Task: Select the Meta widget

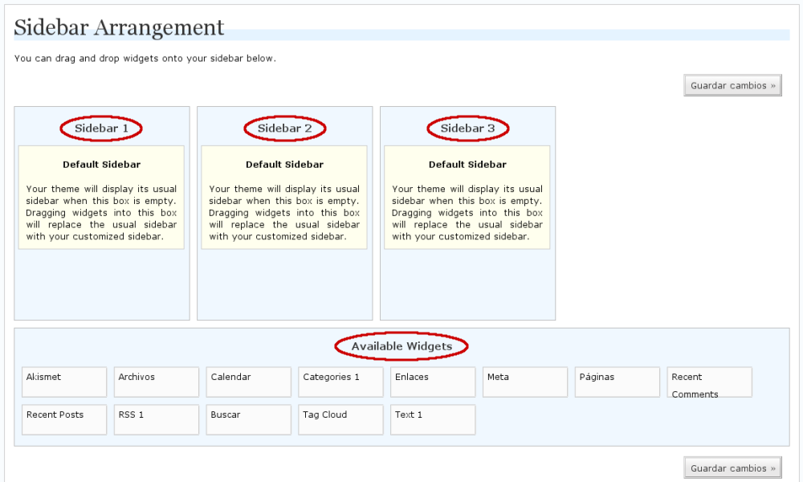Action: point(525,382)
